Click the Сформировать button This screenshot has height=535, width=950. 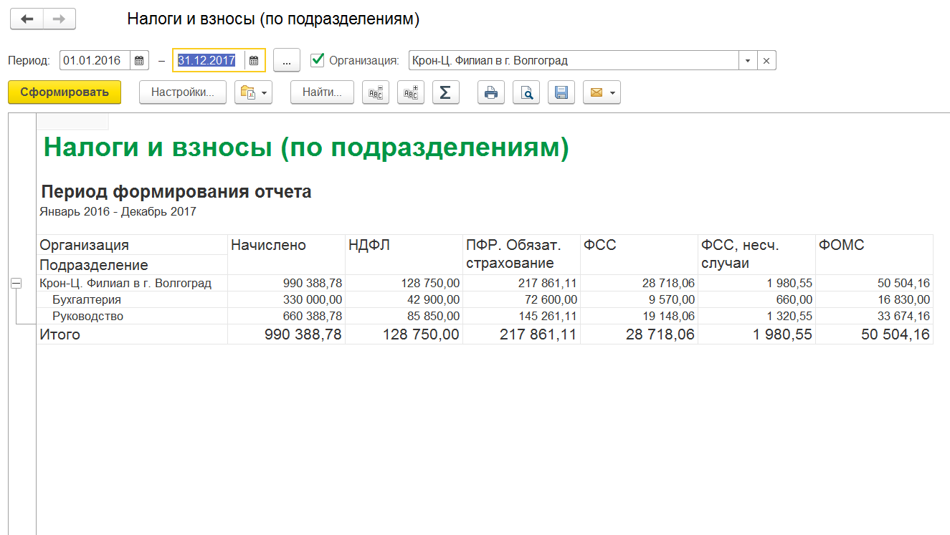pos(65,92)
